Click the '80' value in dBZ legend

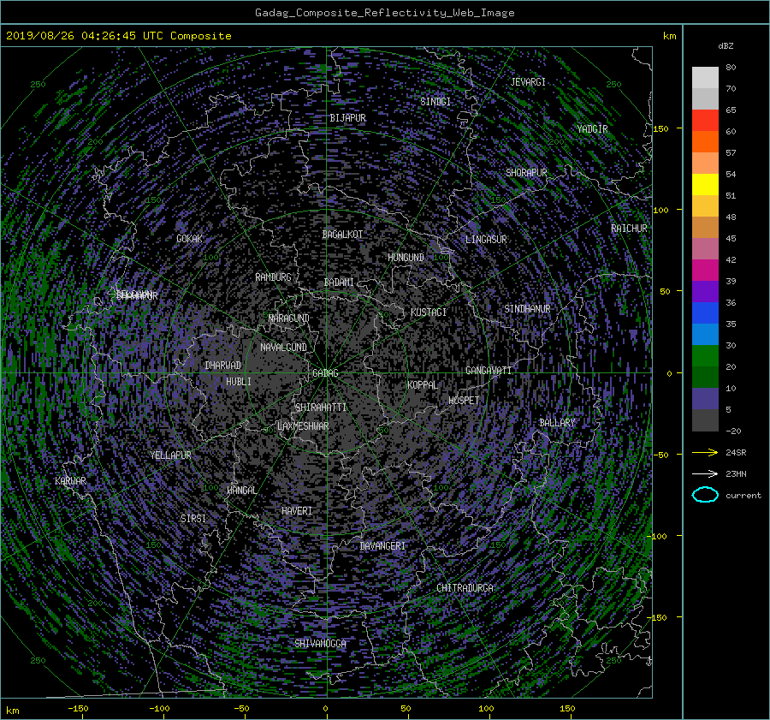tap(731, 68)
